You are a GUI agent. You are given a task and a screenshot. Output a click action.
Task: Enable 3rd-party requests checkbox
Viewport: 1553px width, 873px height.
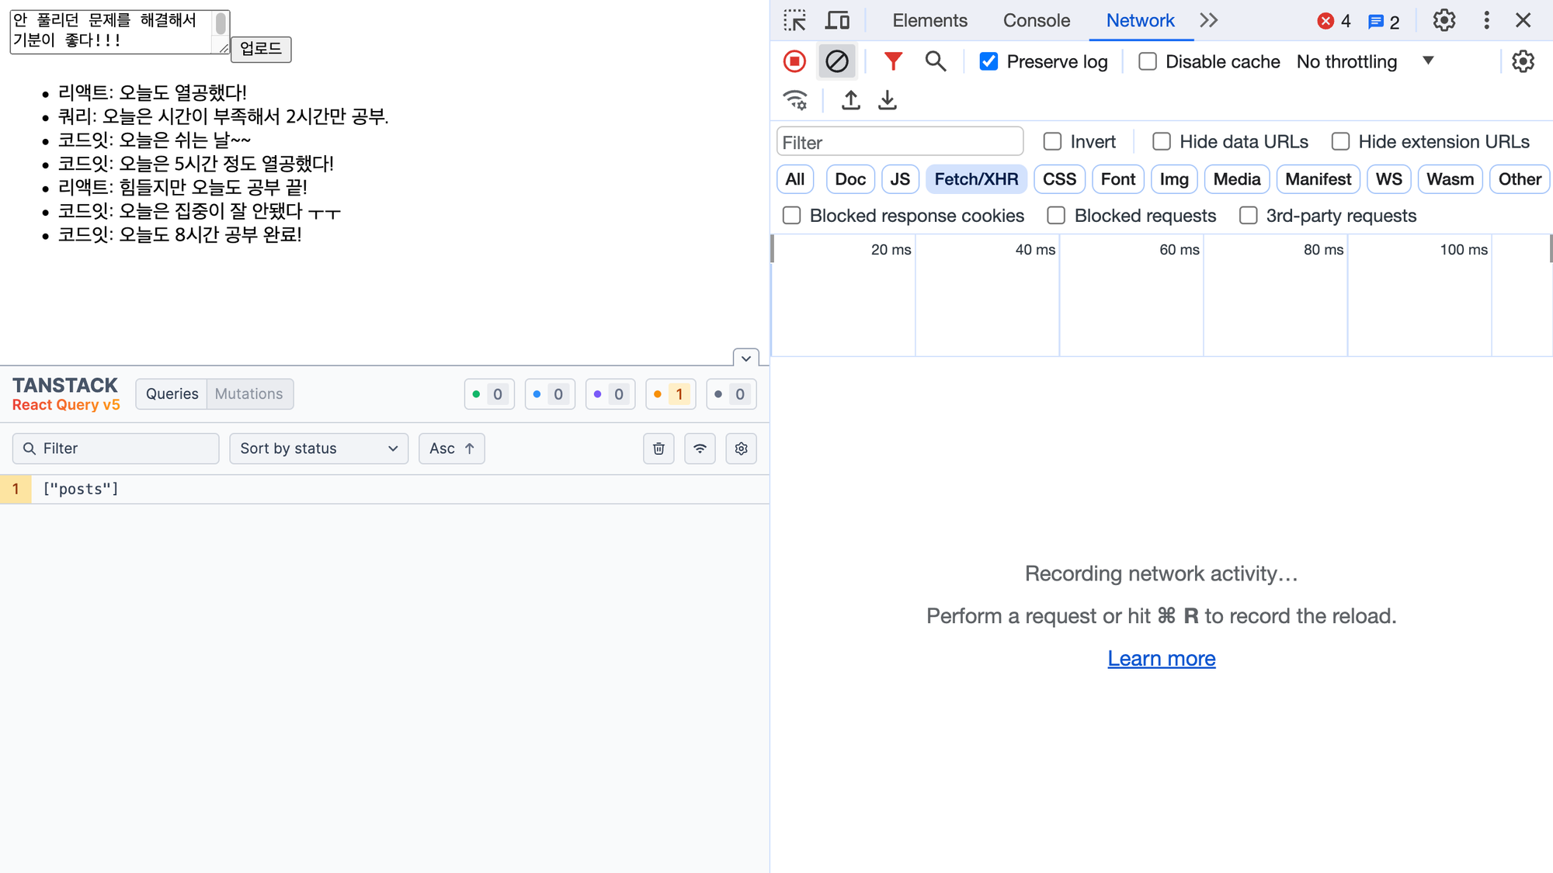1248,215
